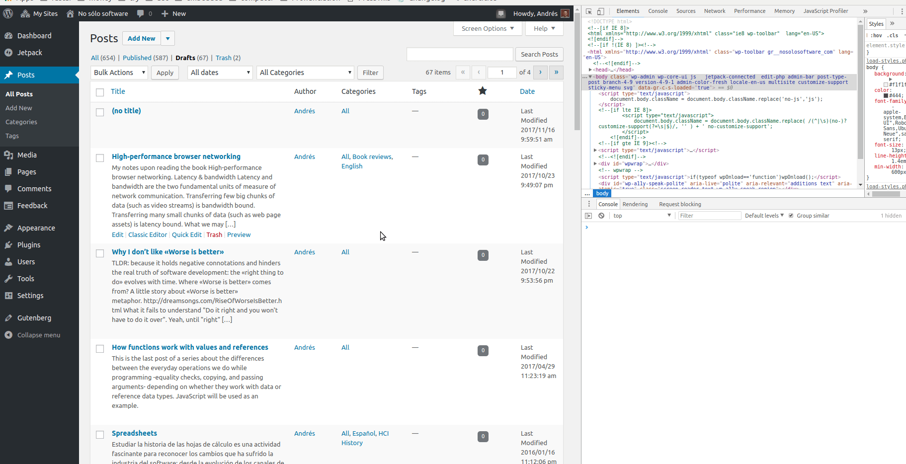The width and height of the screenshot is (906, 464).
Task: Open the All dates dropdown
Action: pyautogui.click(x=220, y=72)
